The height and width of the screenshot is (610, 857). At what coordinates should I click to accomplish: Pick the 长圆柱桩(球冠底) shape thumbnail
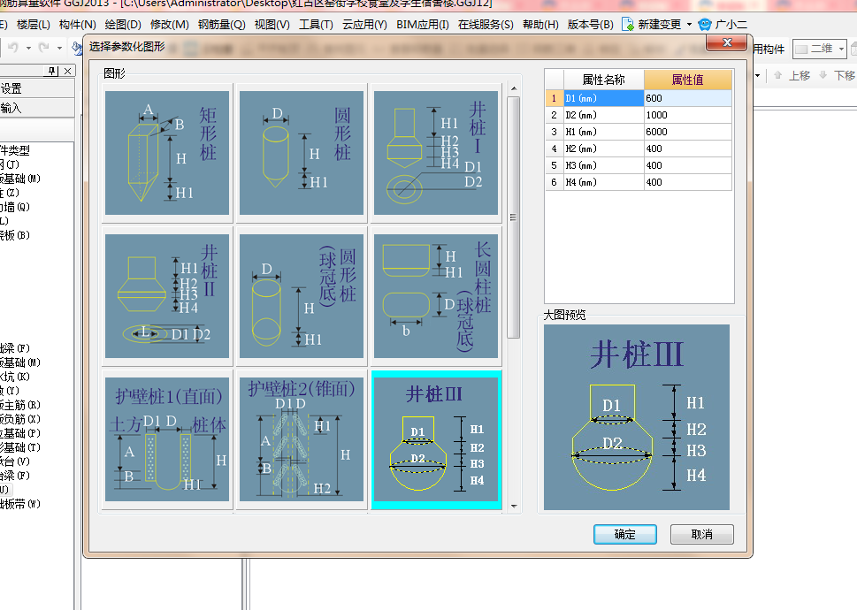click(436, 296)
